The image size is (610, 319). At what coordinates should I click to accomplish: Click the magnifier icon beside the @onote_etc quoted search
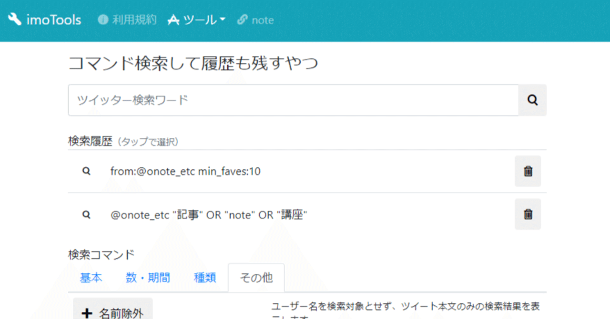click(x=86, y=214)
